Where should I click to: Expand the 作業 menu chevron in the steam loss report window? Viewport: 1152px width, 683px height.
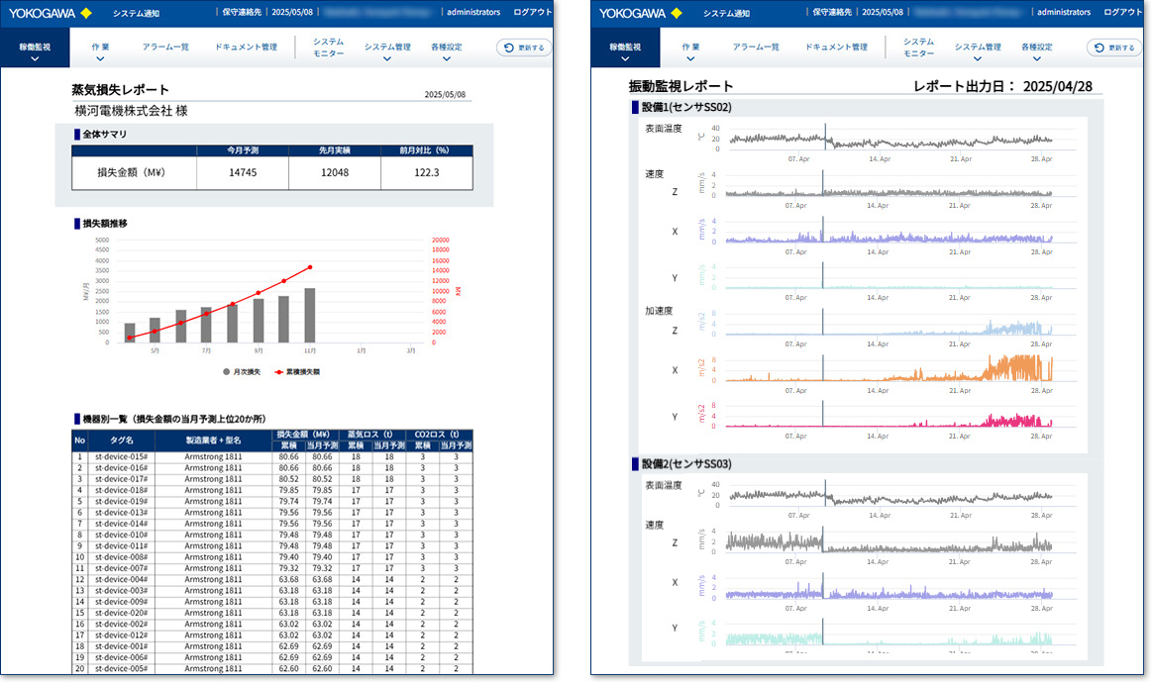100,58
